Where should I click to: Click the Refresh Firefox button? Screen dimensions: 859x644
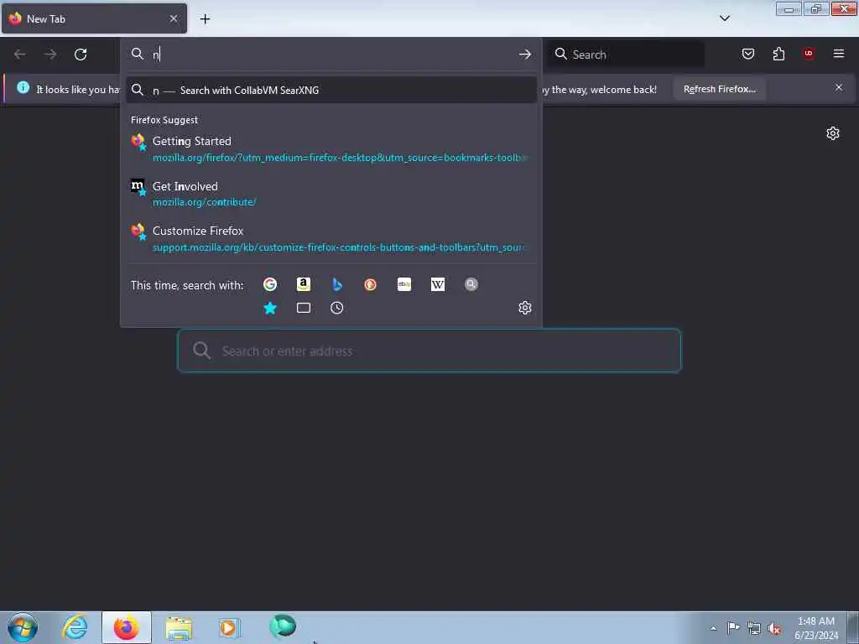(719, 89)
